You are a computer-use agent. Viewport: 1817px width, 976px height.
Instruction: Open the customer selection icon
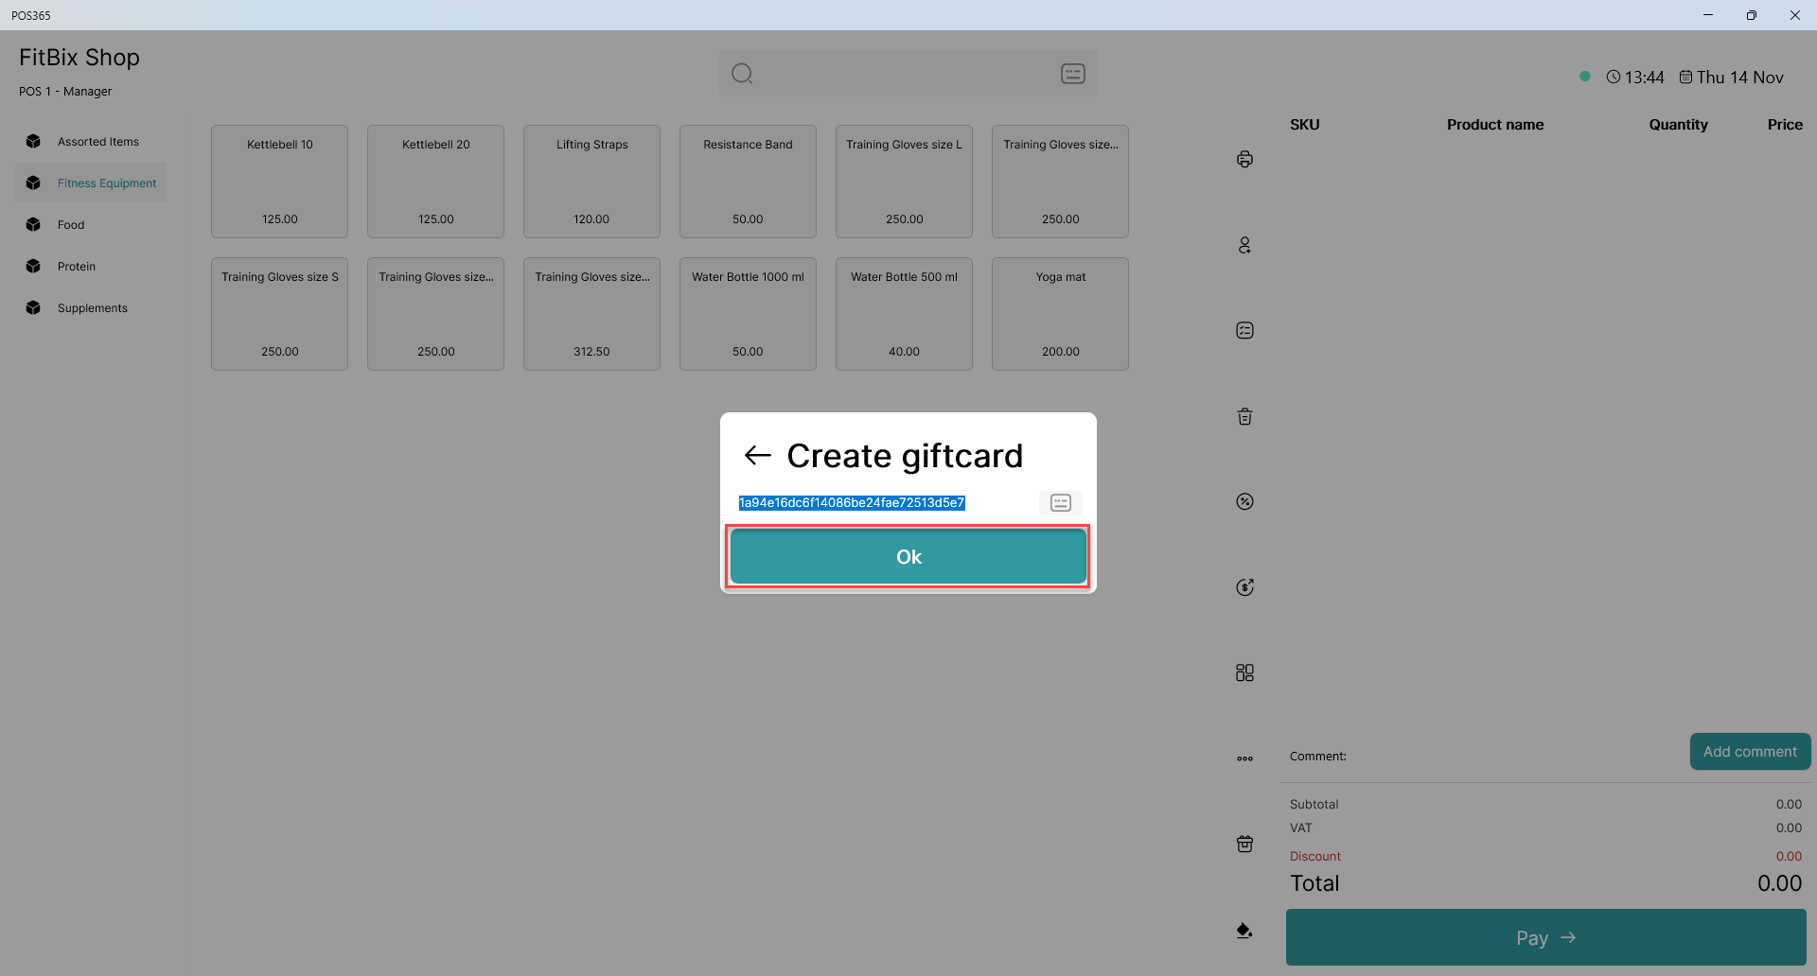click(1244, 245)
